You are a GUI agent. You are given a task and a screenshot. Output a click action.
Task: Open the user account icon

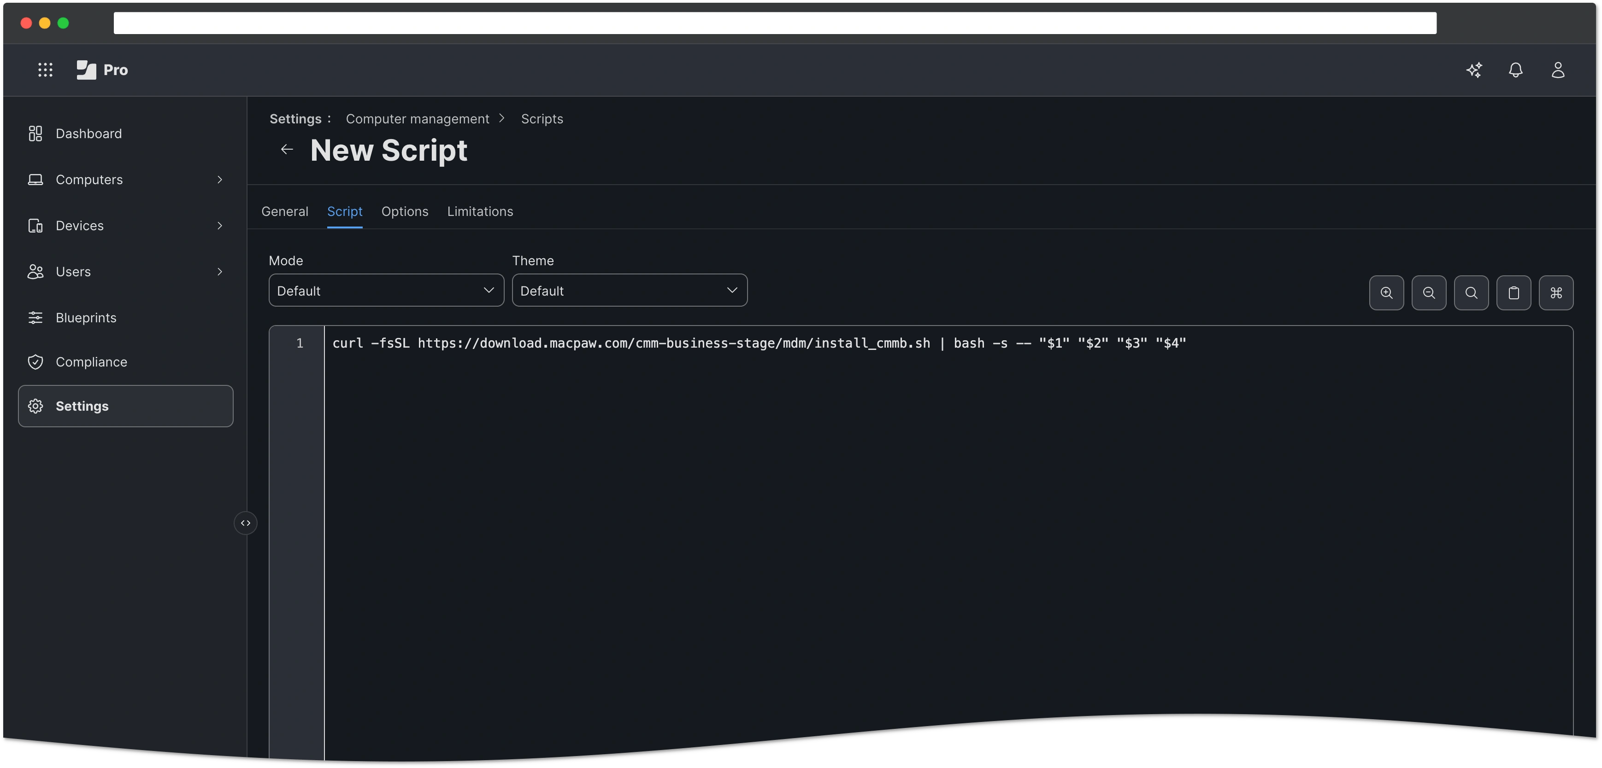[1558, 70]
